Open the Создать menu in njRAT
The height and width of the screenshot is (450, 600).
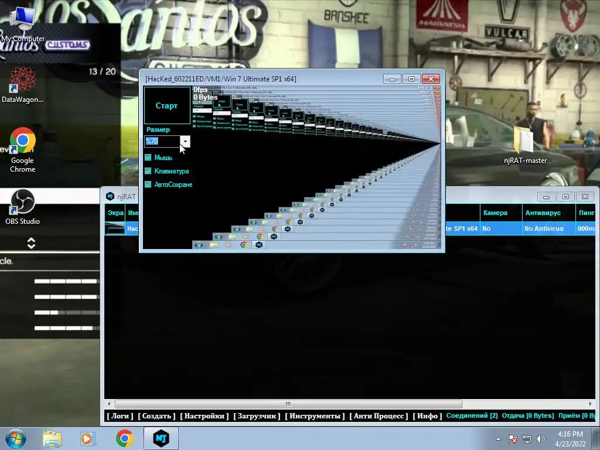pos(156,416)
